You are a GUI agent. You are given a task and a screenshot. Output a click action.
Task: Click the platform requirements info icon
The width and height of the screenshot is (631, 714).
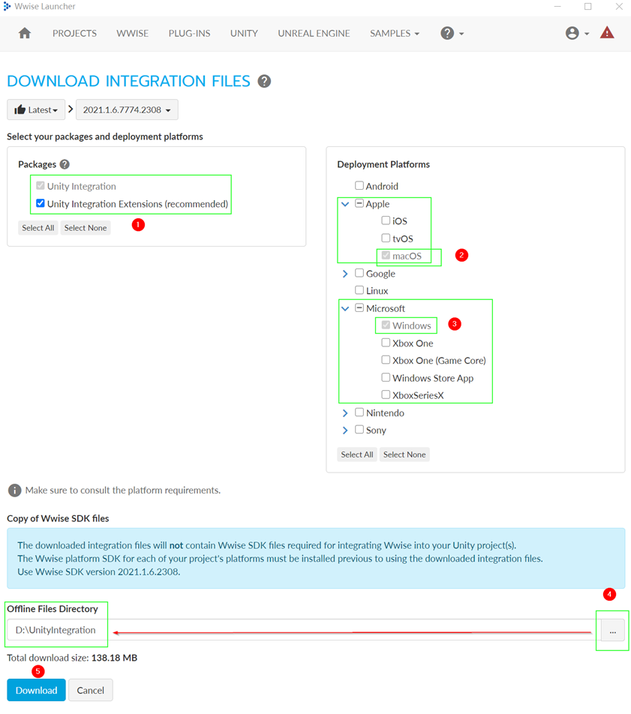[x=14, y=490]
